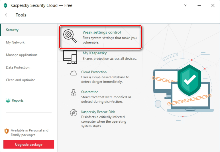
Task: Click the Upgrade package button
Action: pyautogui.click(x=29, y=144)
